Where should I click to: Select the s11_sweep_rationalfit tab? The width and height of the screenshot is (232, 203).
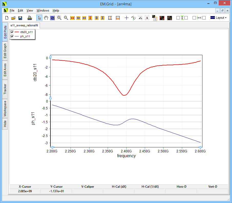24,26
